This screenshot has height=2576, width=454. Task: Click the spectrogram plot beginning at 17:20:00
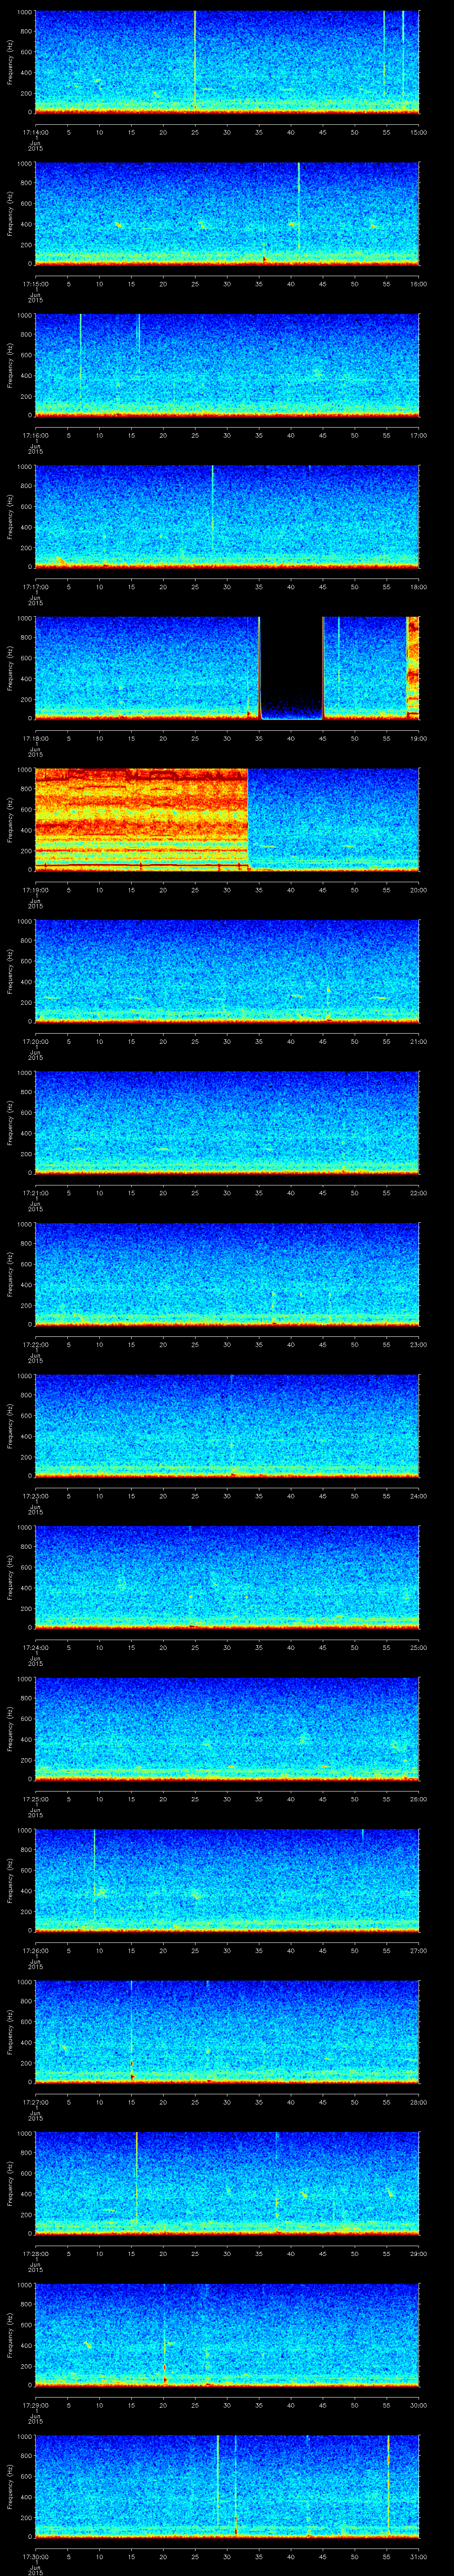click(x=227, y=971)
